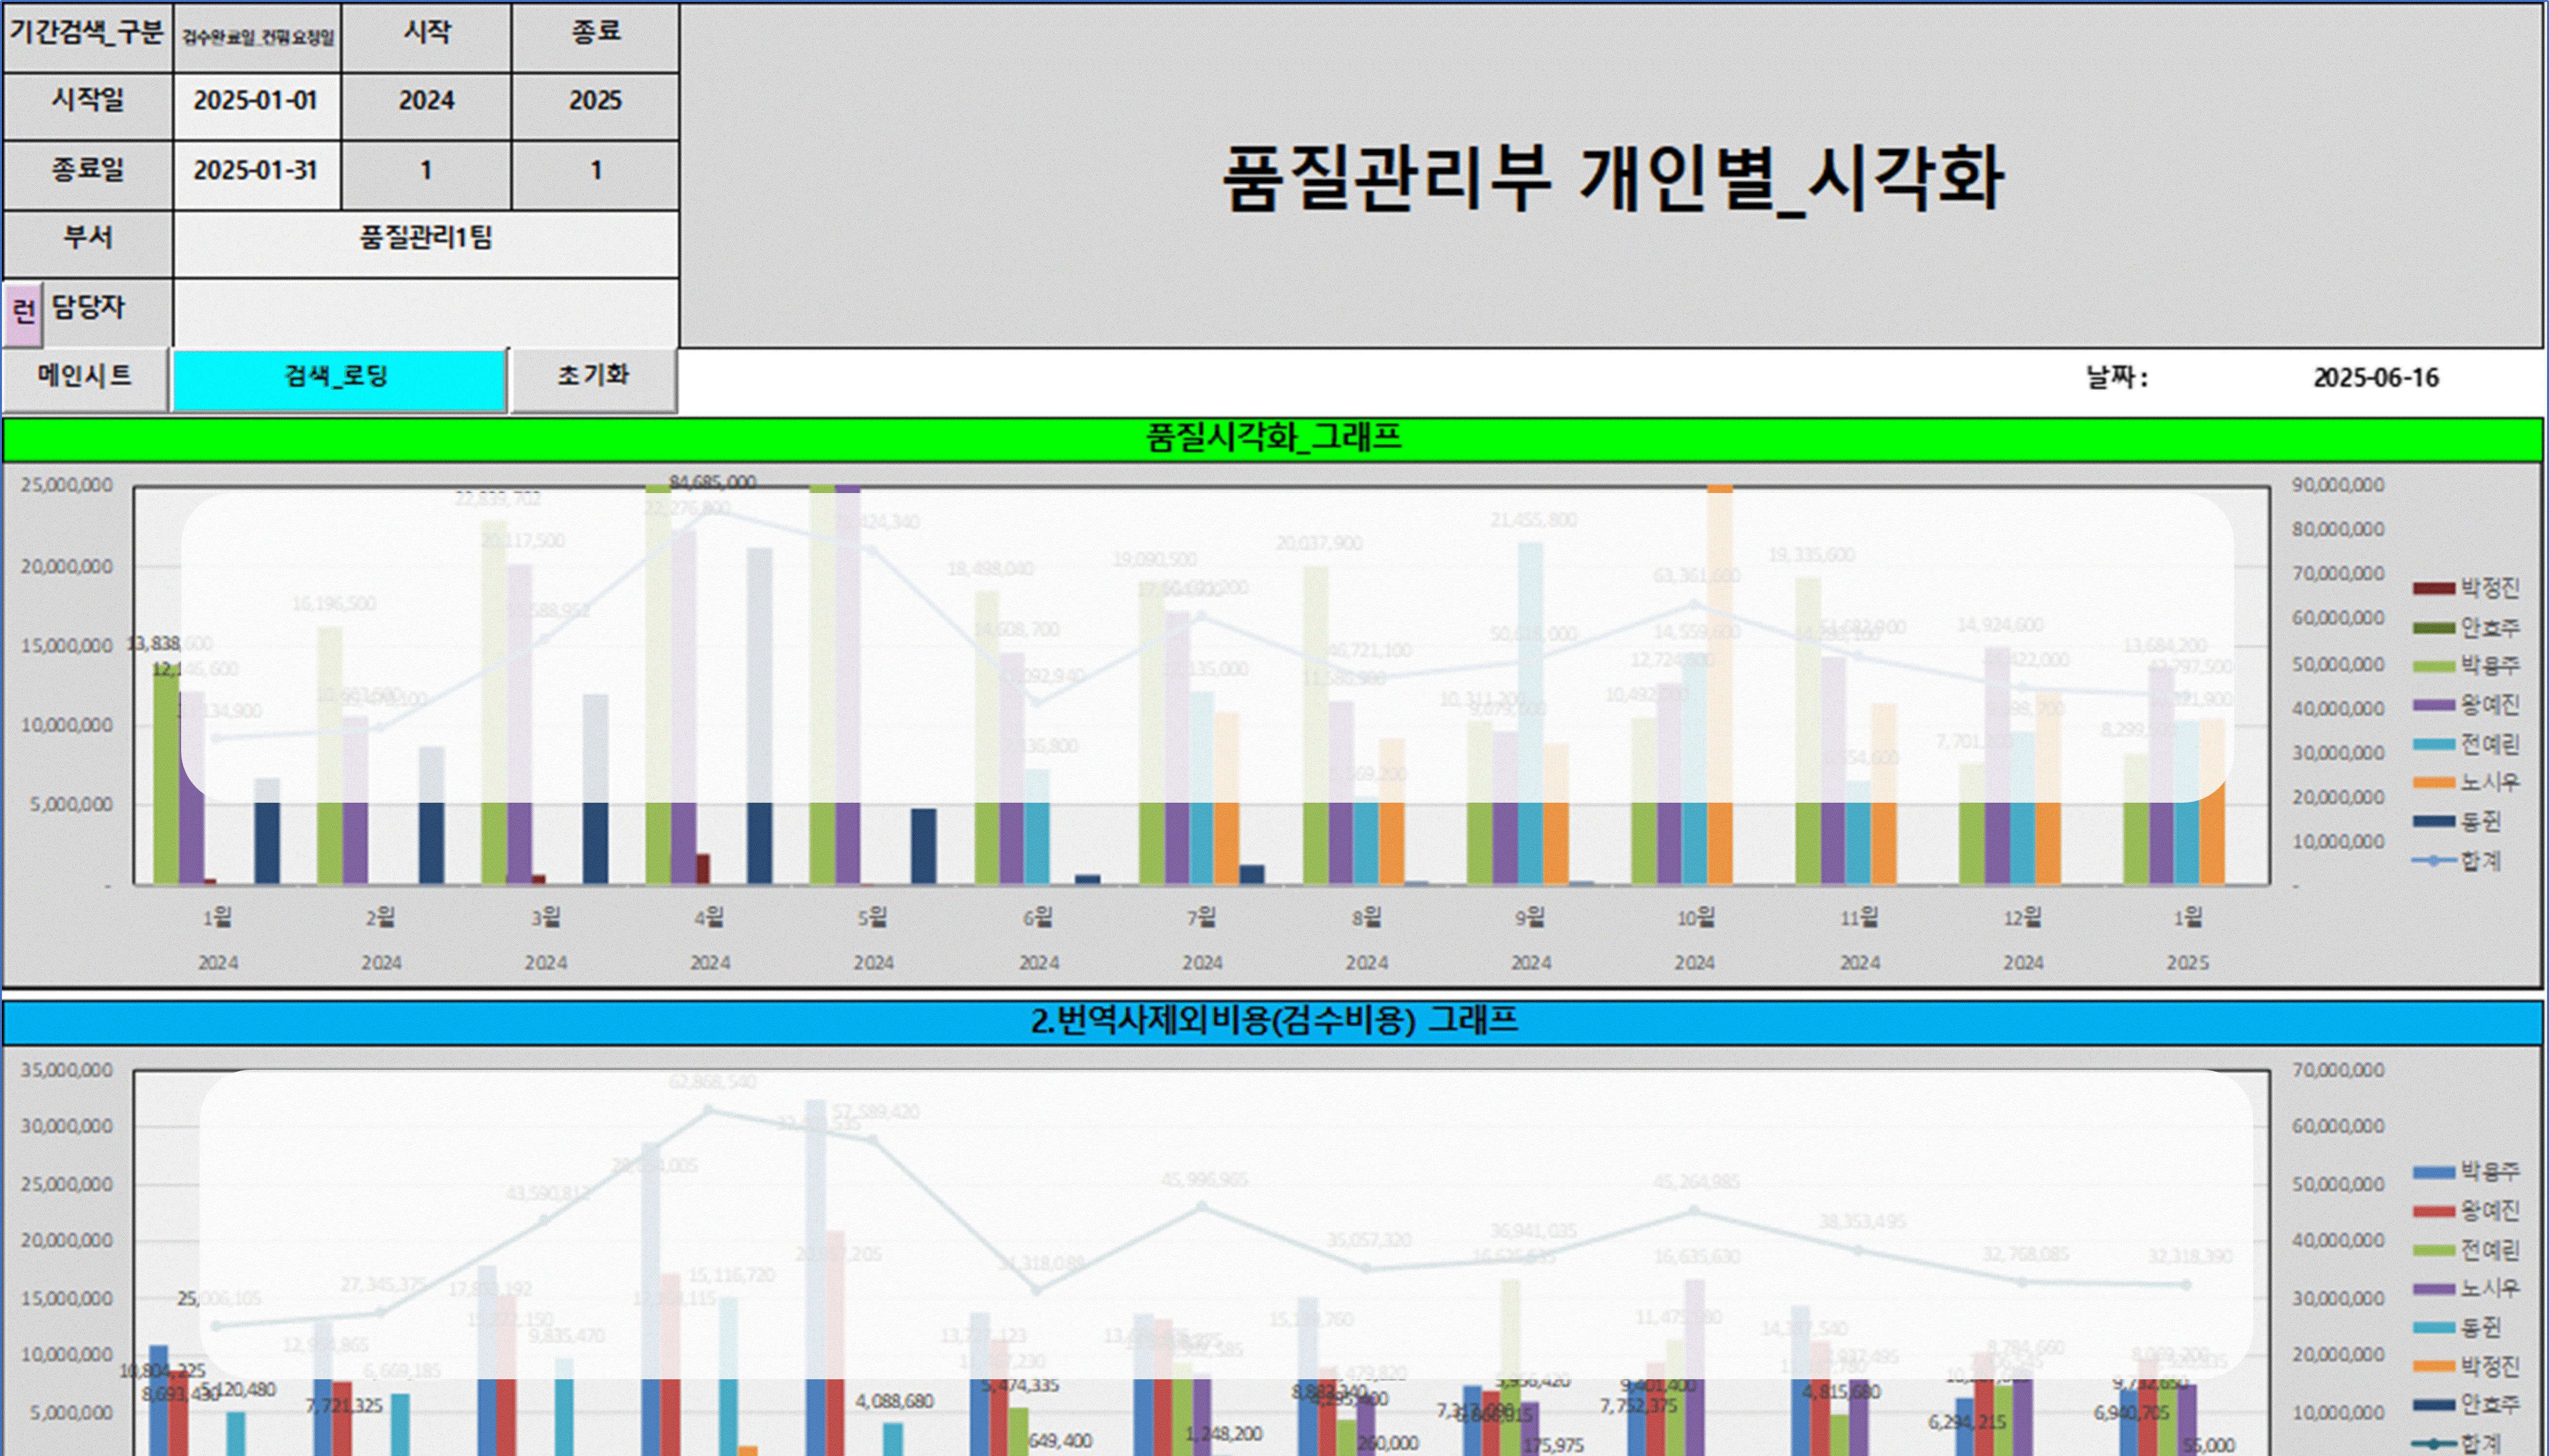This screenshot has height=1456, width=2549.
Task: Click the empty 담당자 value cell
Action: 426,312
